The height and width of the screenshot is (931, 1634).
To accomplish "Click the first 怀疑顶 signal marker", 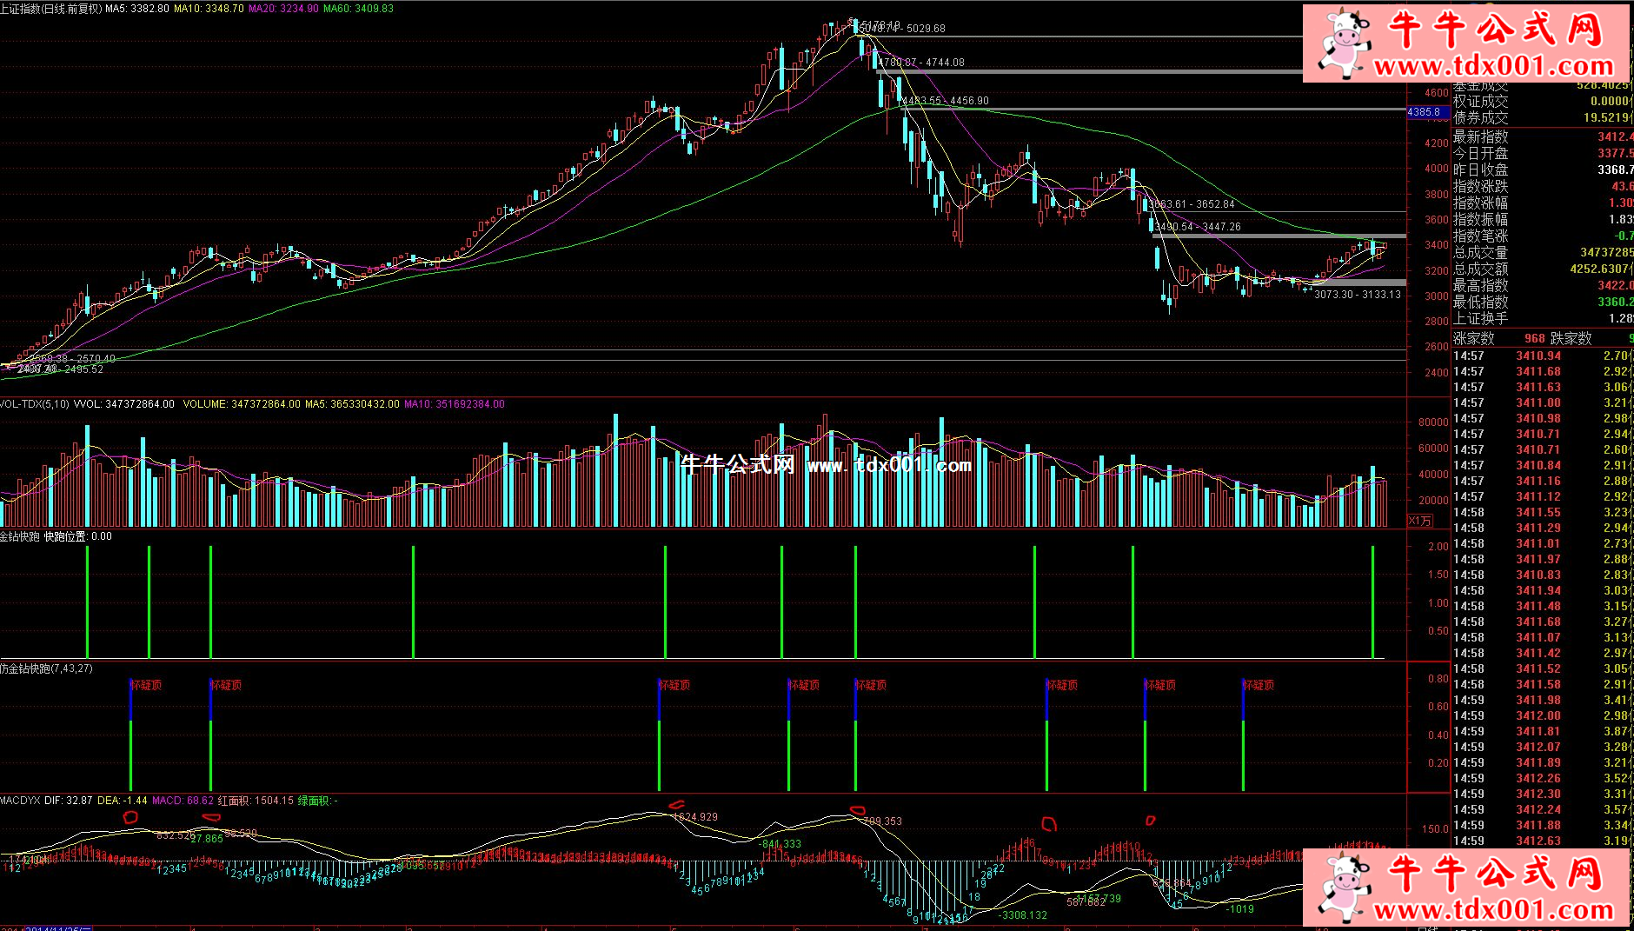I will pos(145,685).
